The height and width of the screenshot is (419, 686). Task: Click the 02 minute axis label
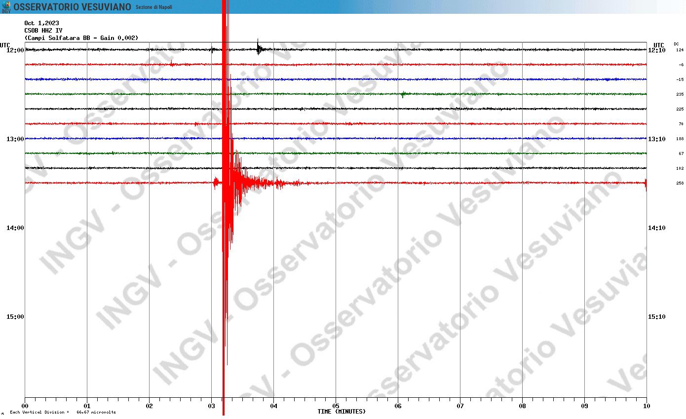(150, 406)
